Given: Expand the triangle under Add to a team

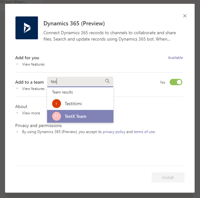Looking at the screenshot, I should pyautogui.click(x=18, y=89).
